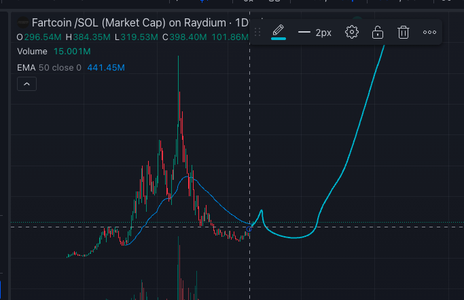Click the drawing anchor point circle
Viewport: 464px width, 300px height.
[249, 229]
